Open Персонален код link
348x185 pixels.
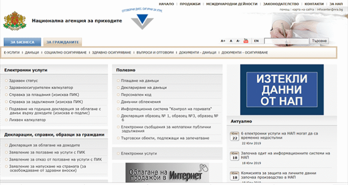(x=136, y=94)
